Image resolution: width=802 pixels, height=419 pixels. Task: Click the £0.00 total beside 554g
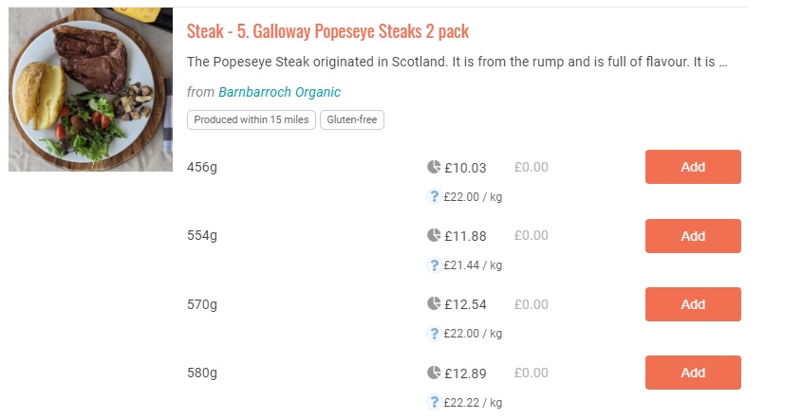532,236
